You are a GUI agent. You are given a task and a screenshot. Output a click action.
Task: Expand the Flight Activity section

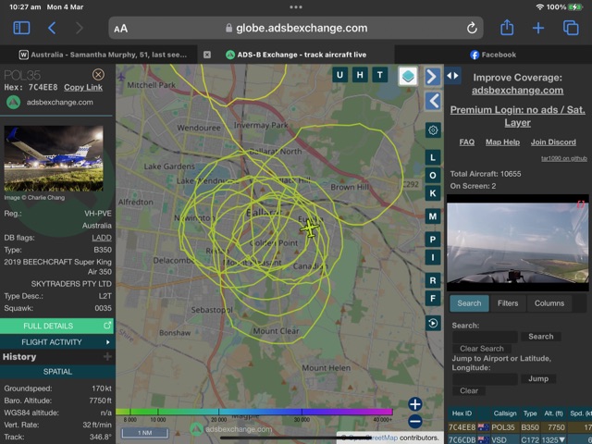[x=57, y=342]
